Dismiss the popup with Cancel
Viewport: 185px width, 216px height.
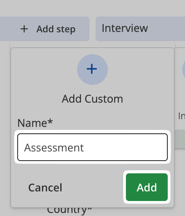45,188
